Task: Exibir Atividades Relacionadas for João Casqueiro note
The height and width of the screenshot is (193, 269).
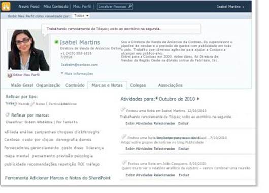Action: 150,175
